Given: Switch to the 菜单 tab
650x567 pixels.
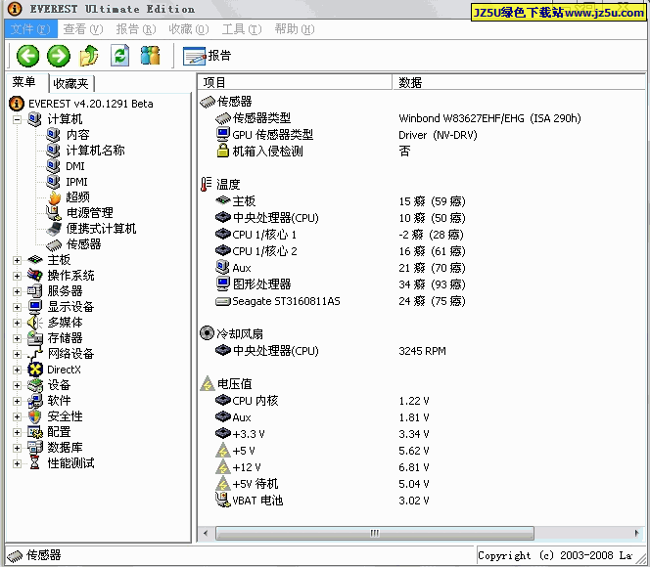Looking at the screenshot, I should click(x=27, y=82).
